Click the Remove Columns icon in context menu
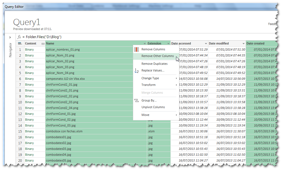This screenshot has width=283, height=171. (x=136, y=49)
